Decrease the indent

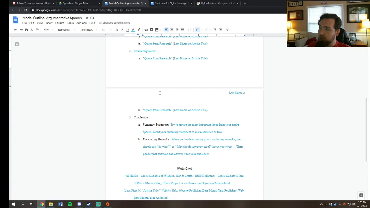tap(215, 30)
